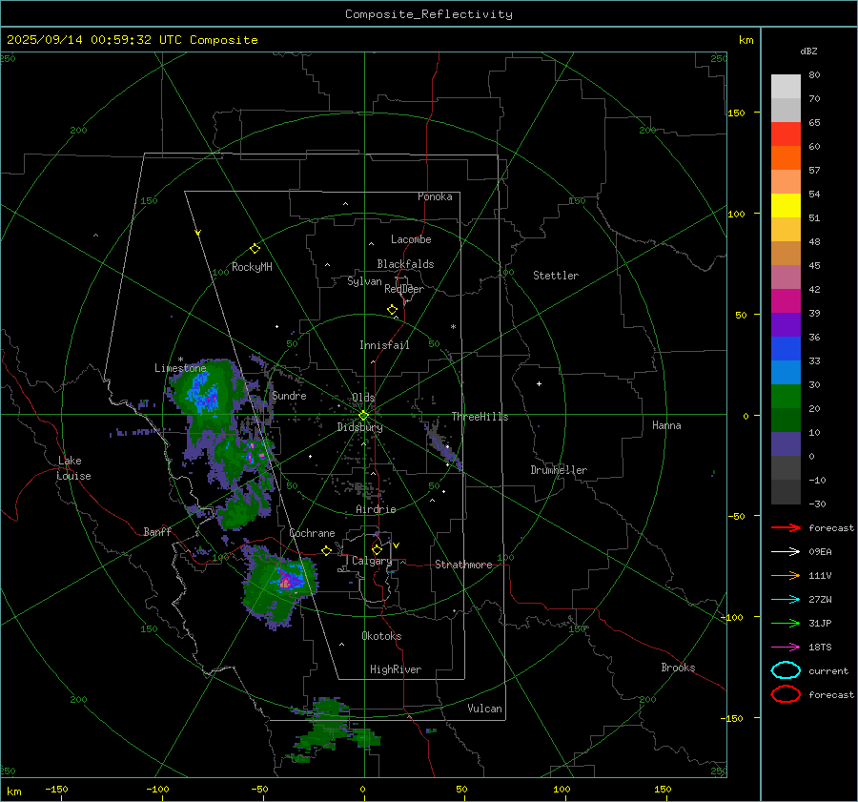Click the light gray swatch between 80 and 70
The width and height of the screenshot is (858, 802).
pyautogui.click(x=786, y=87)
